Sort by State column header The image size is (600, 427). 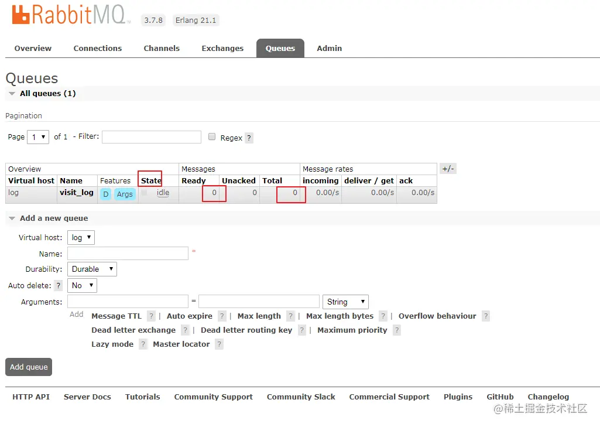coord(151,181)
